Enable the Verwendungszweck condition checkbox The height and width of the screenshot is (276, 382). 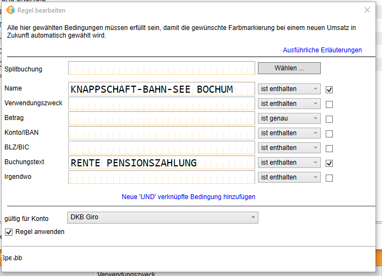click(x=329, y=104)
